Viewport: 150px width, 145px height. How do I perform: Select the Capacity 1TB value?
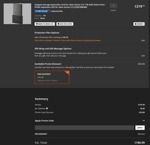click(44, 16)
